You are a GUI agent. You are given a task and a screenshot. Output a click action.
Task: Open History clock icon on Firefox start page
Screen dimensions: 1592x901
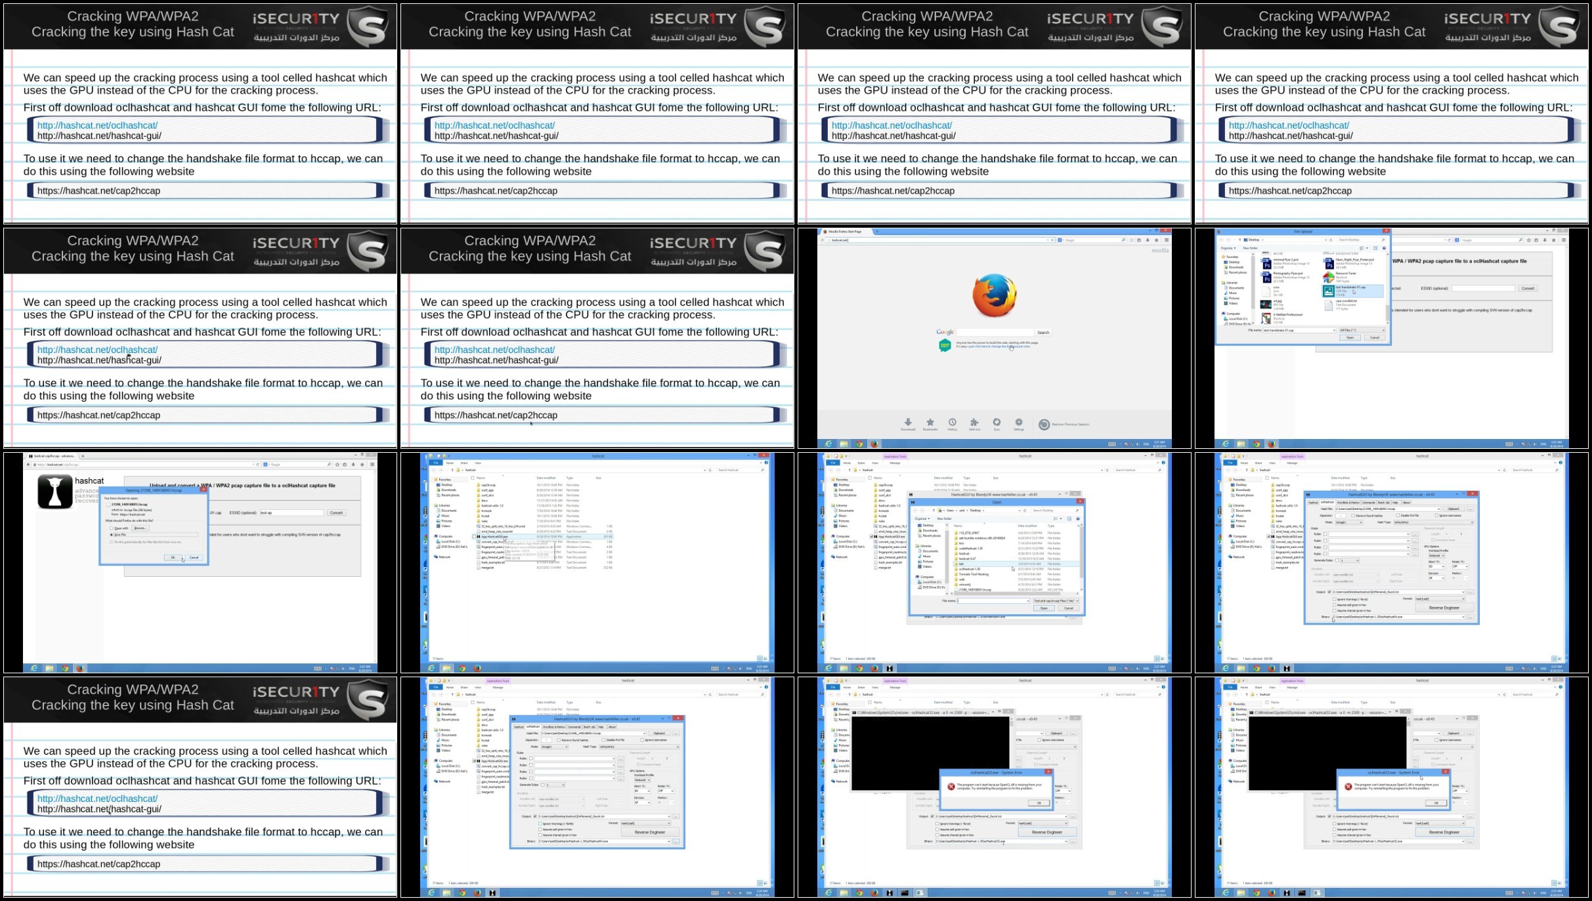[x=952, y=423]
